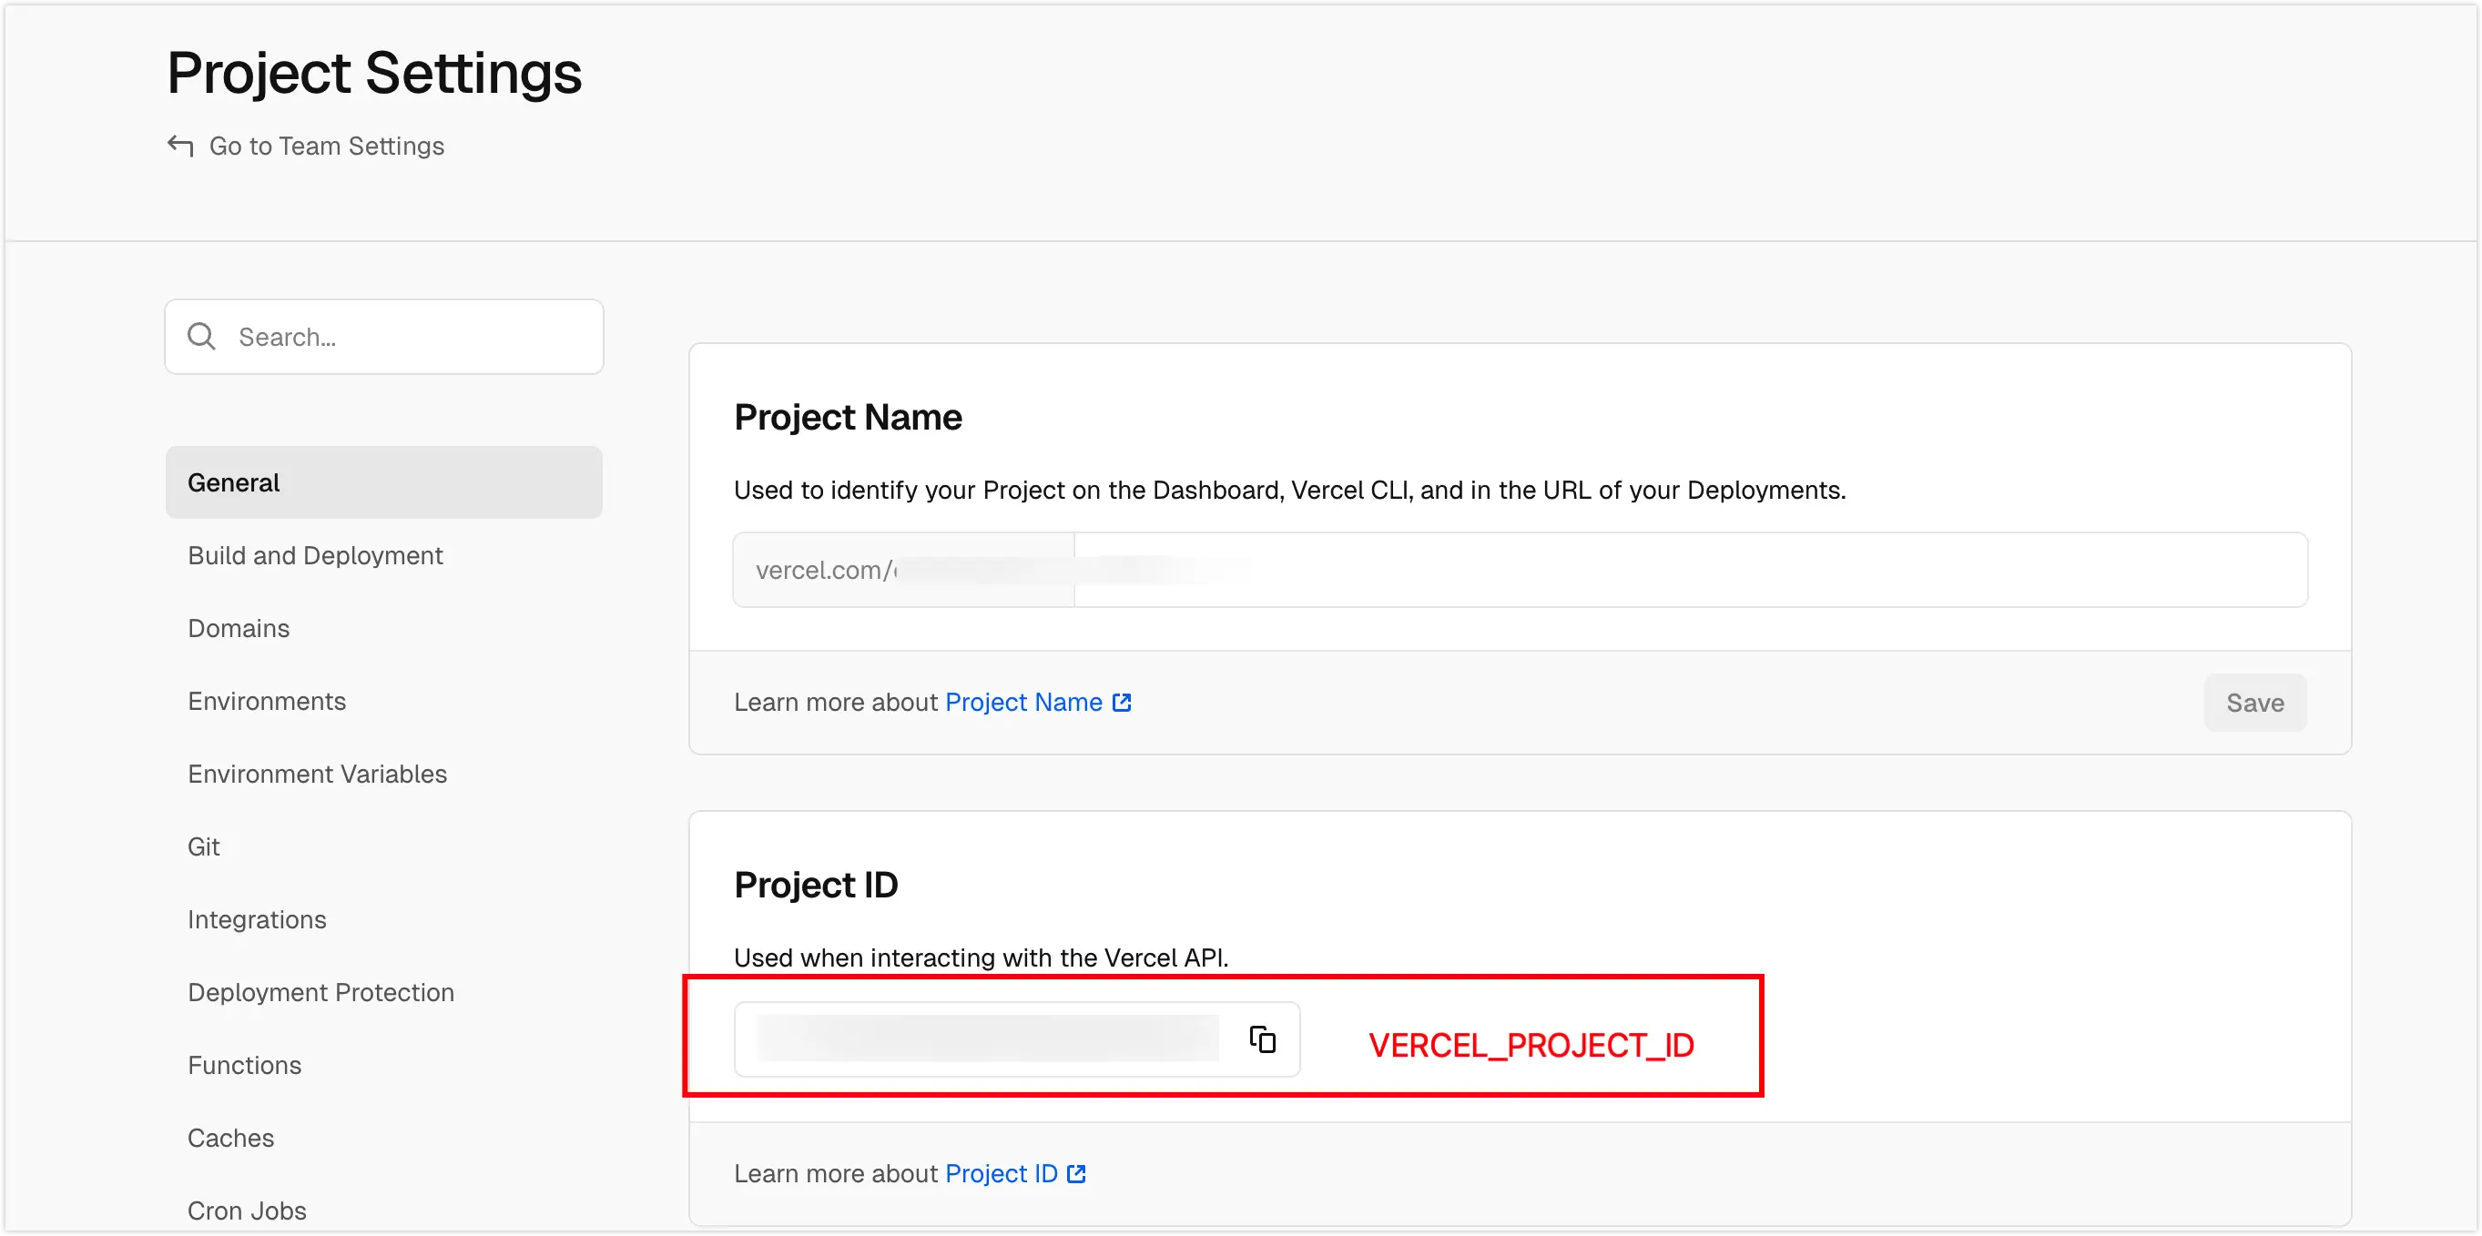This screenshot has height=1236, width=2482.
Task: Click the Project ID value field
Action: coord(988,1039)
